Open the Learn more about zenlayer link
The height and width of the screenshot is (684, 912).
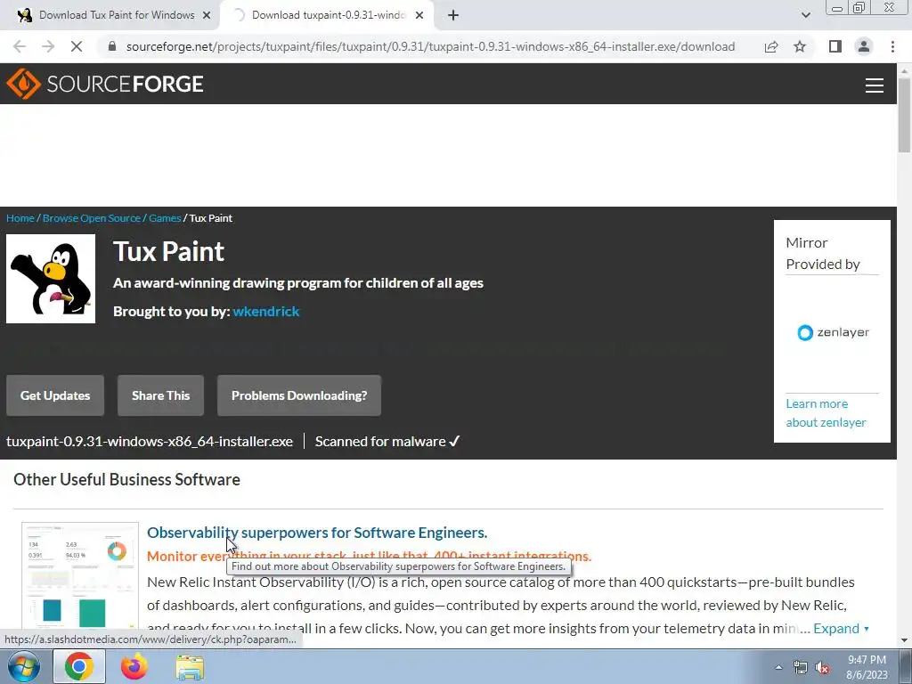click(x=826, y=413)
